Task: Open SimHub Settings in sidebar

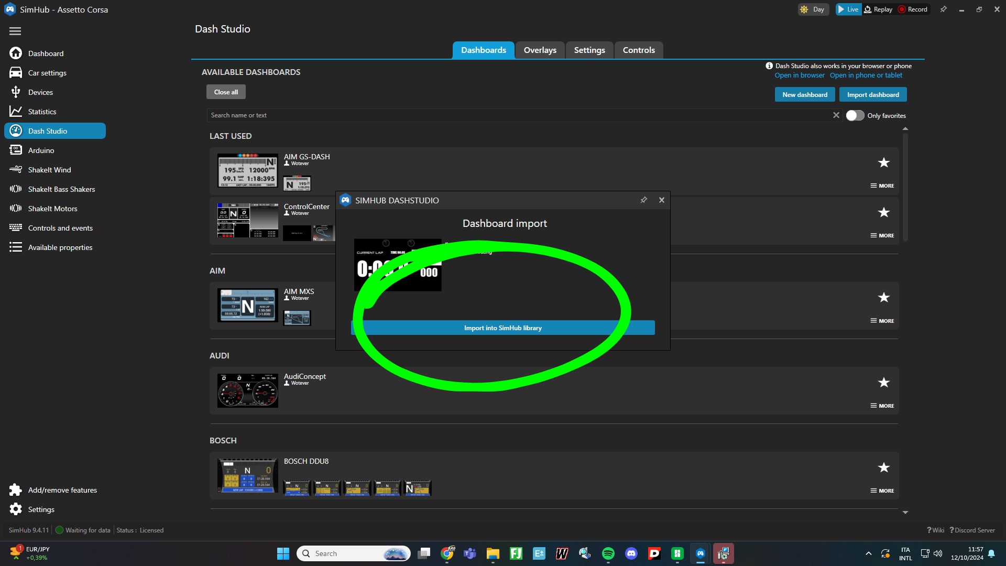Action: 41,509
